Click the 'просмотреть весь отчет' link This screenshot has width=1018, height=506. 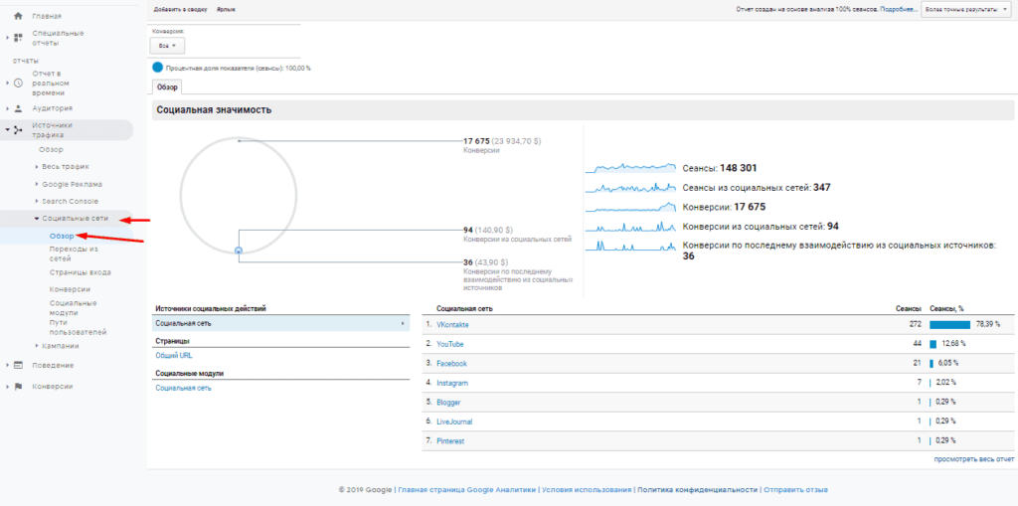[973, 459]
